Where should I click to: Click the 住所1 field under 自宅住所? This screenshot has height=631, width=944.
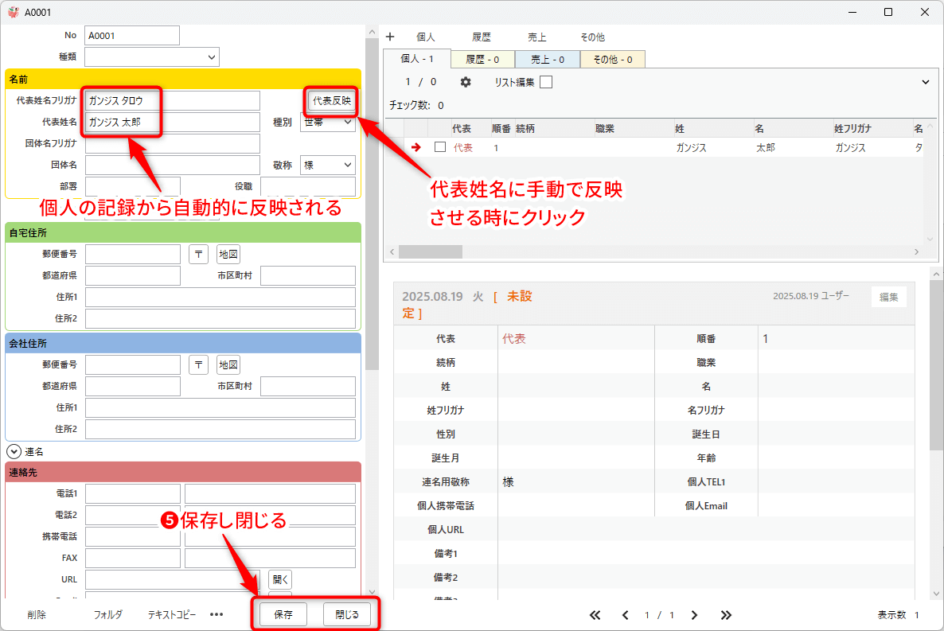tap(220, 298)
